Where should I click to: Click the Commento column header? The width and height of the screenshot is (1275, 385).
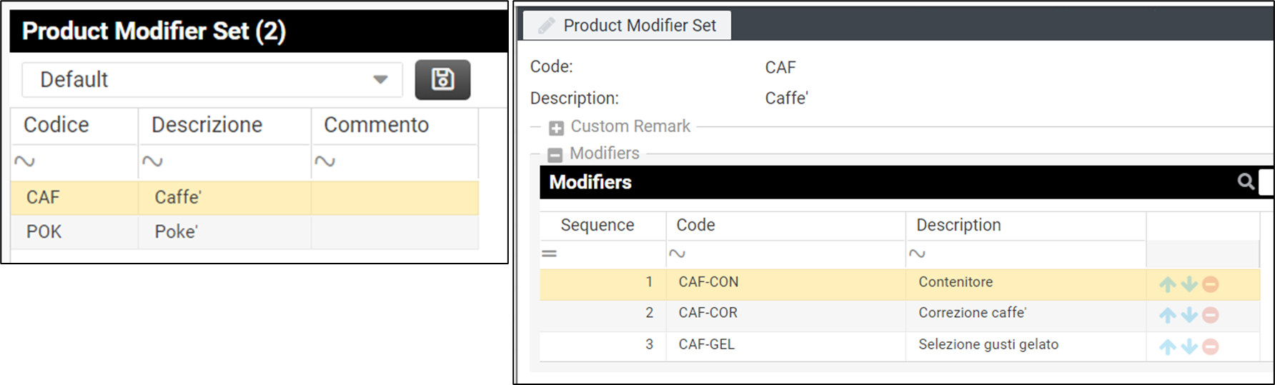pyautogui.click(x=377, y=125)
